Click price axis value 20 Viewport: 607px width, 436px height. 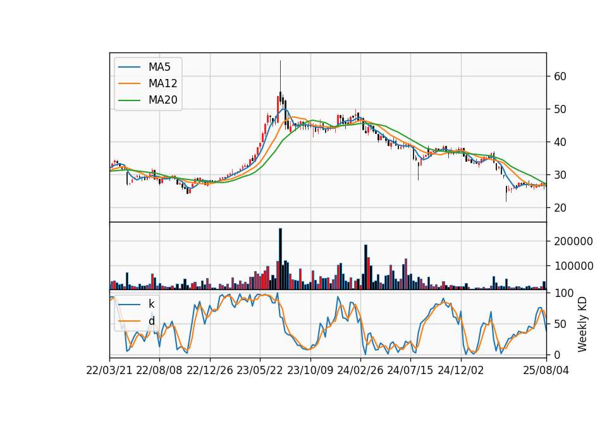point(560,208)
